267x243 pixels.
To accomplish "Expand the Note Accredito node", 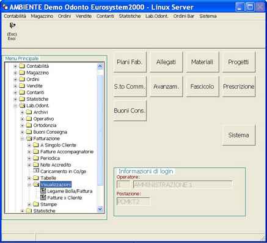I will 29,165.
